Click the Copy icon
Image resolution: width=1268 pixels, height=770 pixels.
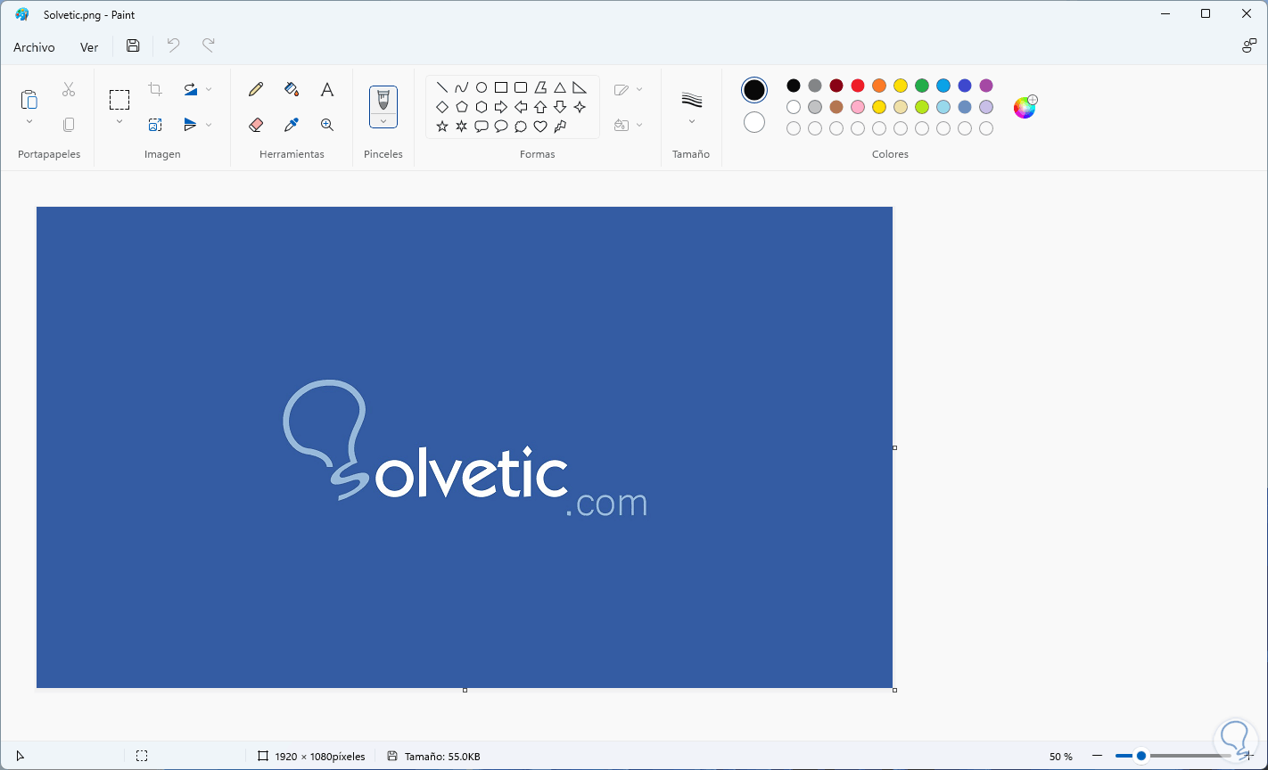point(69,125)
